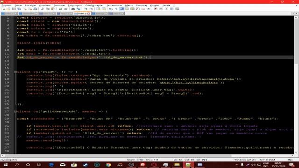Open the Function List panel icon
This screenshot has height=168, width=299.
[x=138, y=9]
